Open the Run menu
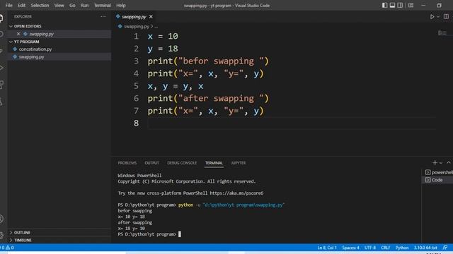The height and width of the screenshot is (254, 453). [85, 5]
